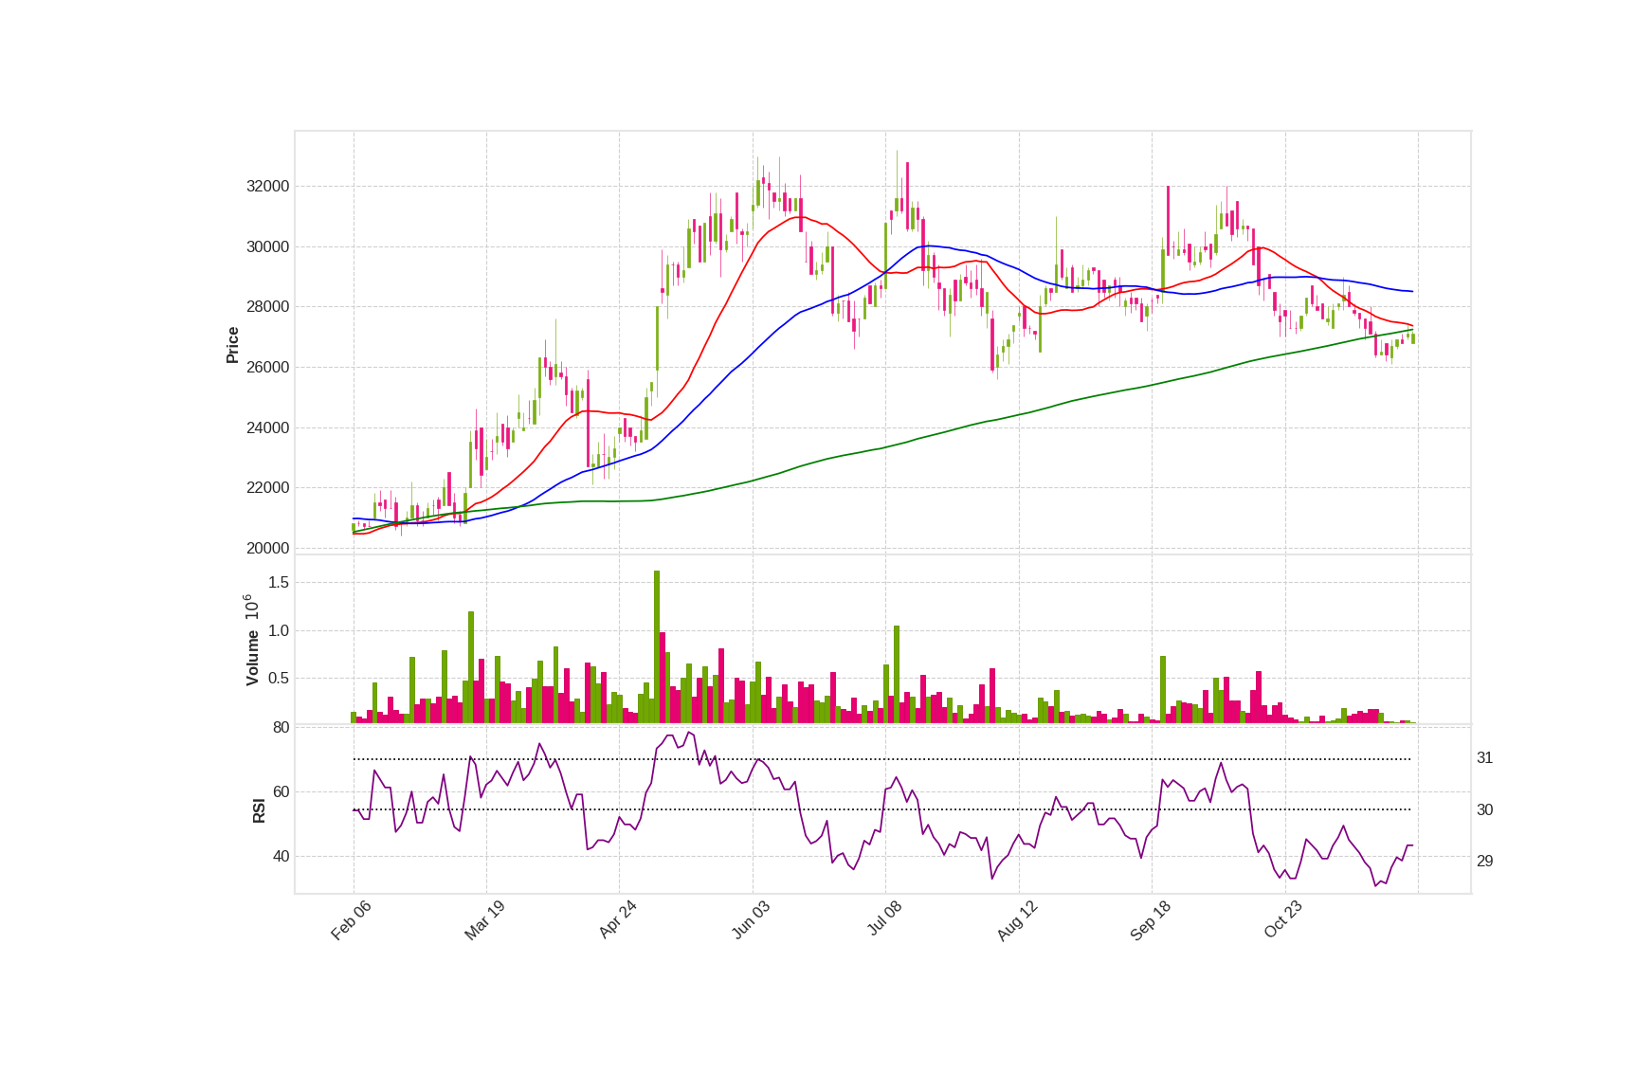Click the 'Feb 06' date label
The height and width of the screenshot is (1090, 1635).
pyautogui.click(x=351, y=920)
